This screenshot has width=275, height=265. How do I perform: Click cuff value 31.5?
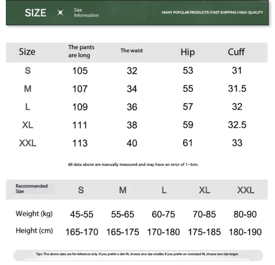[x=237, y=89]
